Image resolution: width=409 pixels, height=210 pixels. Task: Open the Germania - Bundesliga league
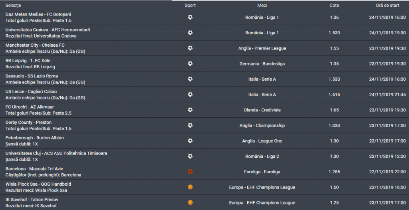tap(262, 63)
